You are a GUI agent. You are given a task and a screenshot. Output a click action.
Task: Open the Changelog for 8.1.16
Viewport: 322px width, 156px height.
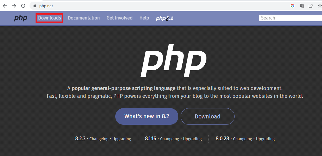[x=170, y=139]
